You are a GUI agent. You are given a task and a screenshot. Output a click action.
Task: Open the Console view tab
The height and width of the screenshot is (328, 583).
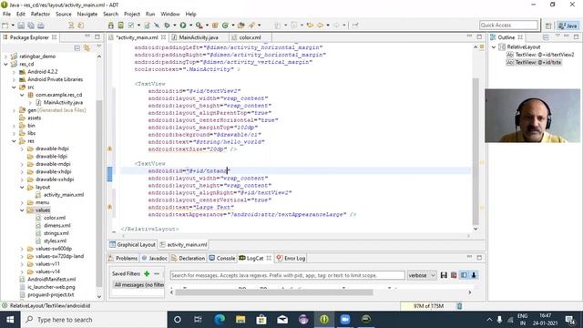click(x=222, y=258)
